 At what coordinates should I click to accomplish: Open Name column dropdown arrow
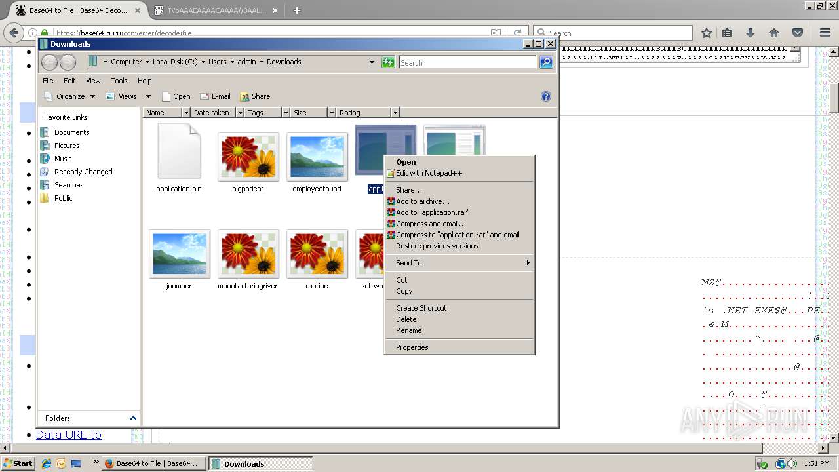186,113
